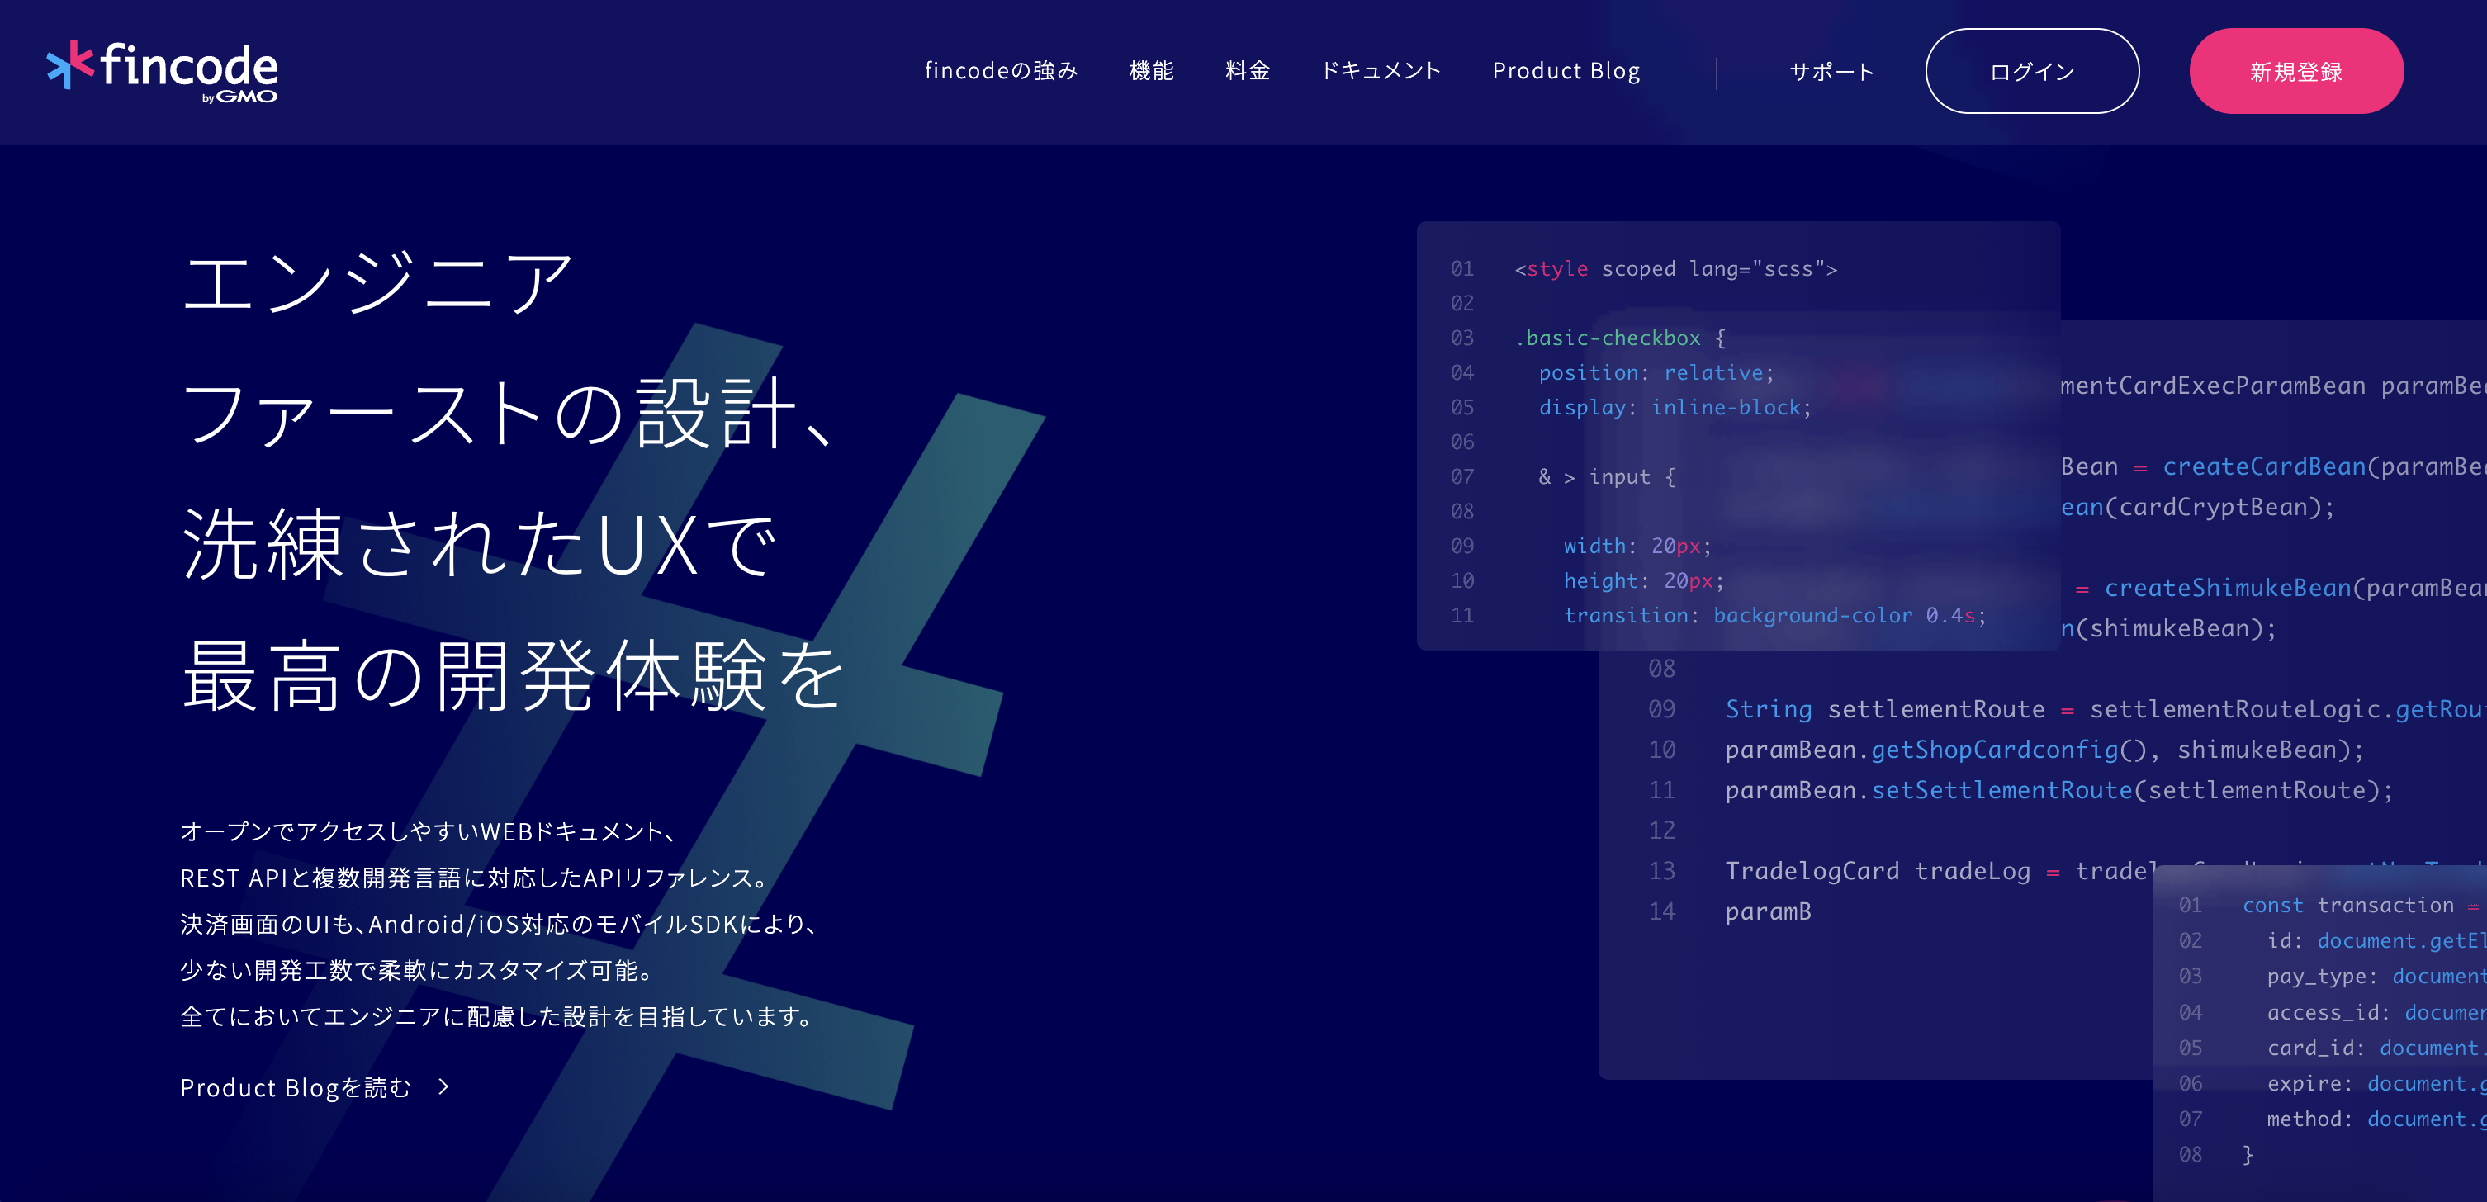Image resolution: width=2487 pixels, height=1202 pixels.
Task: Open the サポート link
Action: [1831, 72]
